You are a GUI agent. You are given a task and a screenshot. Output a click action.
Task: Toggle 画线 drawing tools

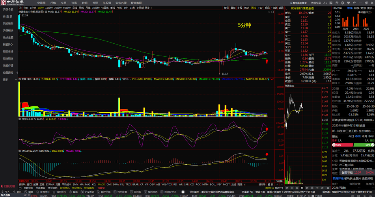(254, 8)
